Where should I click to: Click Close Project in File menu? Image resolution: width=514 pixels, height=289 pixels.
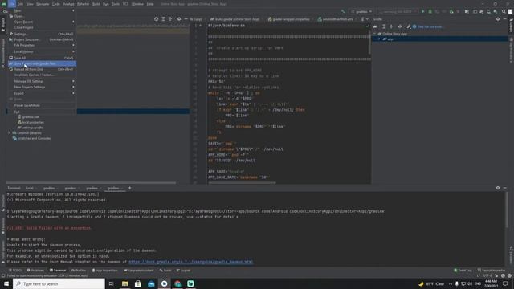[x=42, y=27]
